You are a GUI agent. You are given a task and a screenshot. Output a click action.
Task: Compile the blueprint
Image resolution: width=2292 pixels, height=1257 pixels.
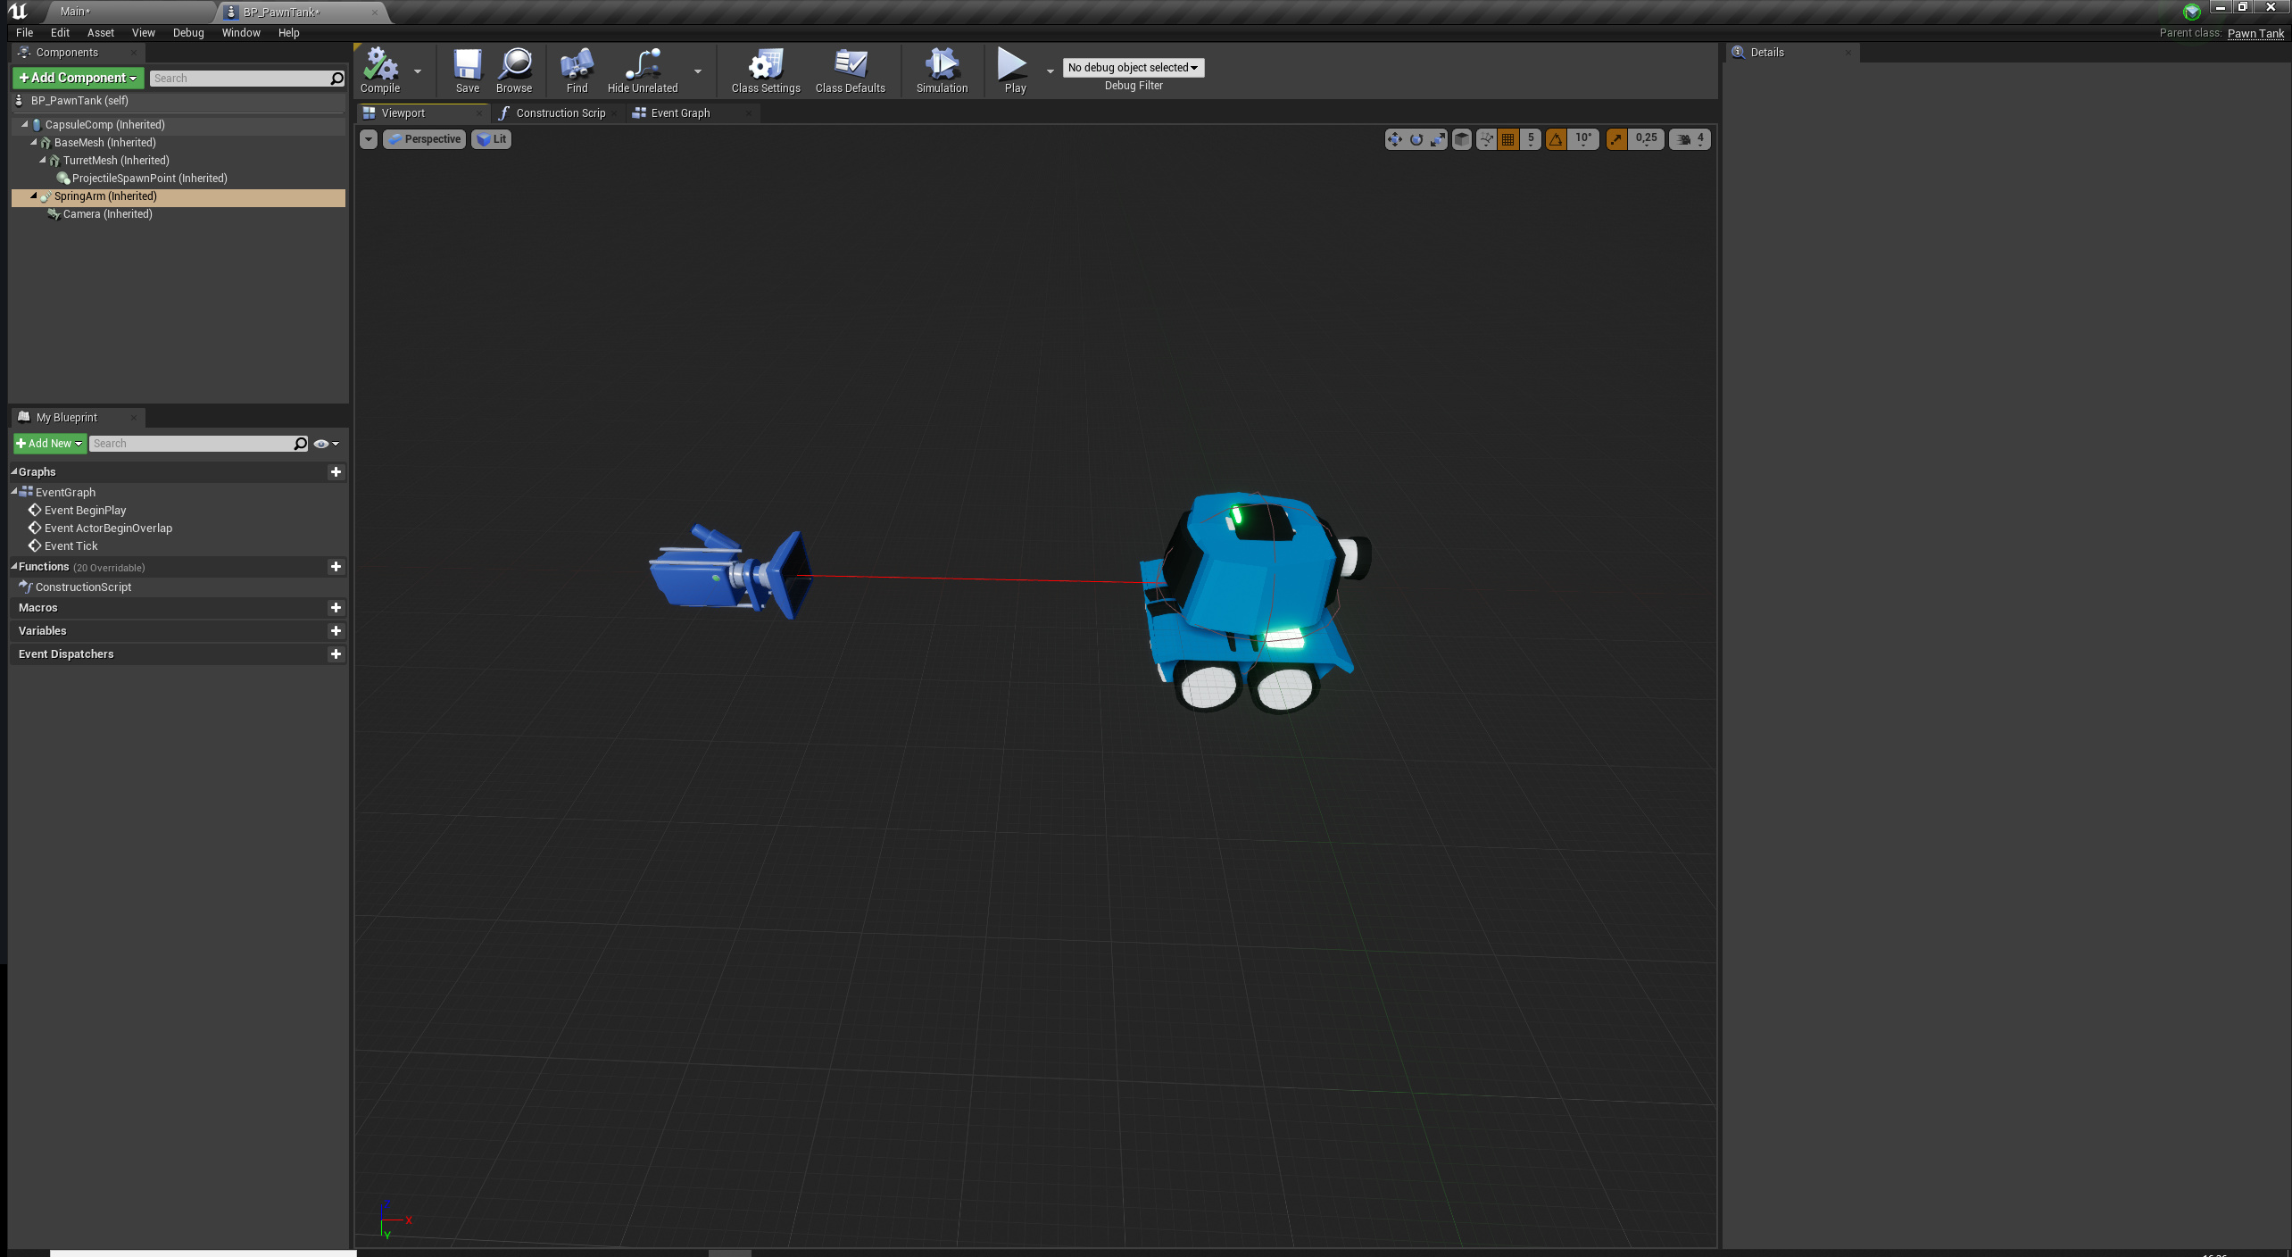[380, 71]
